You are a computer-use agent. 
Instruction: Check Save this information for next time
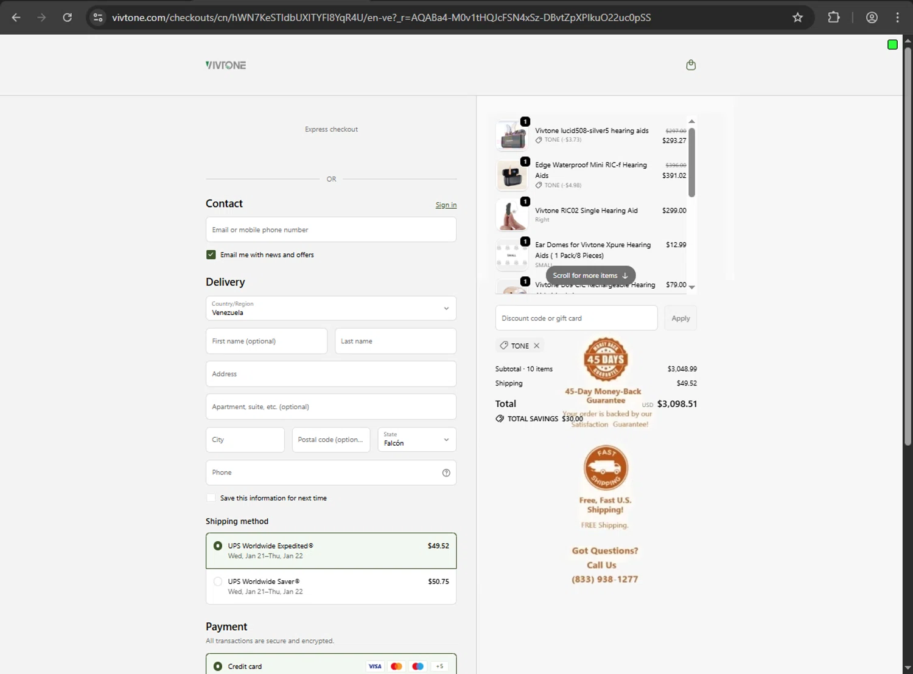(211, 498)
